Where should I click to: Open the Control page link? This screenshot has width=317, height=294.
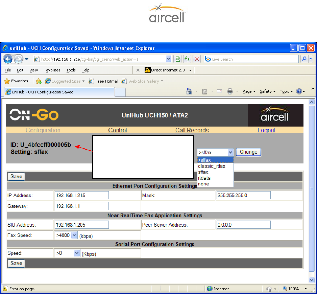[x=118, y=130]
